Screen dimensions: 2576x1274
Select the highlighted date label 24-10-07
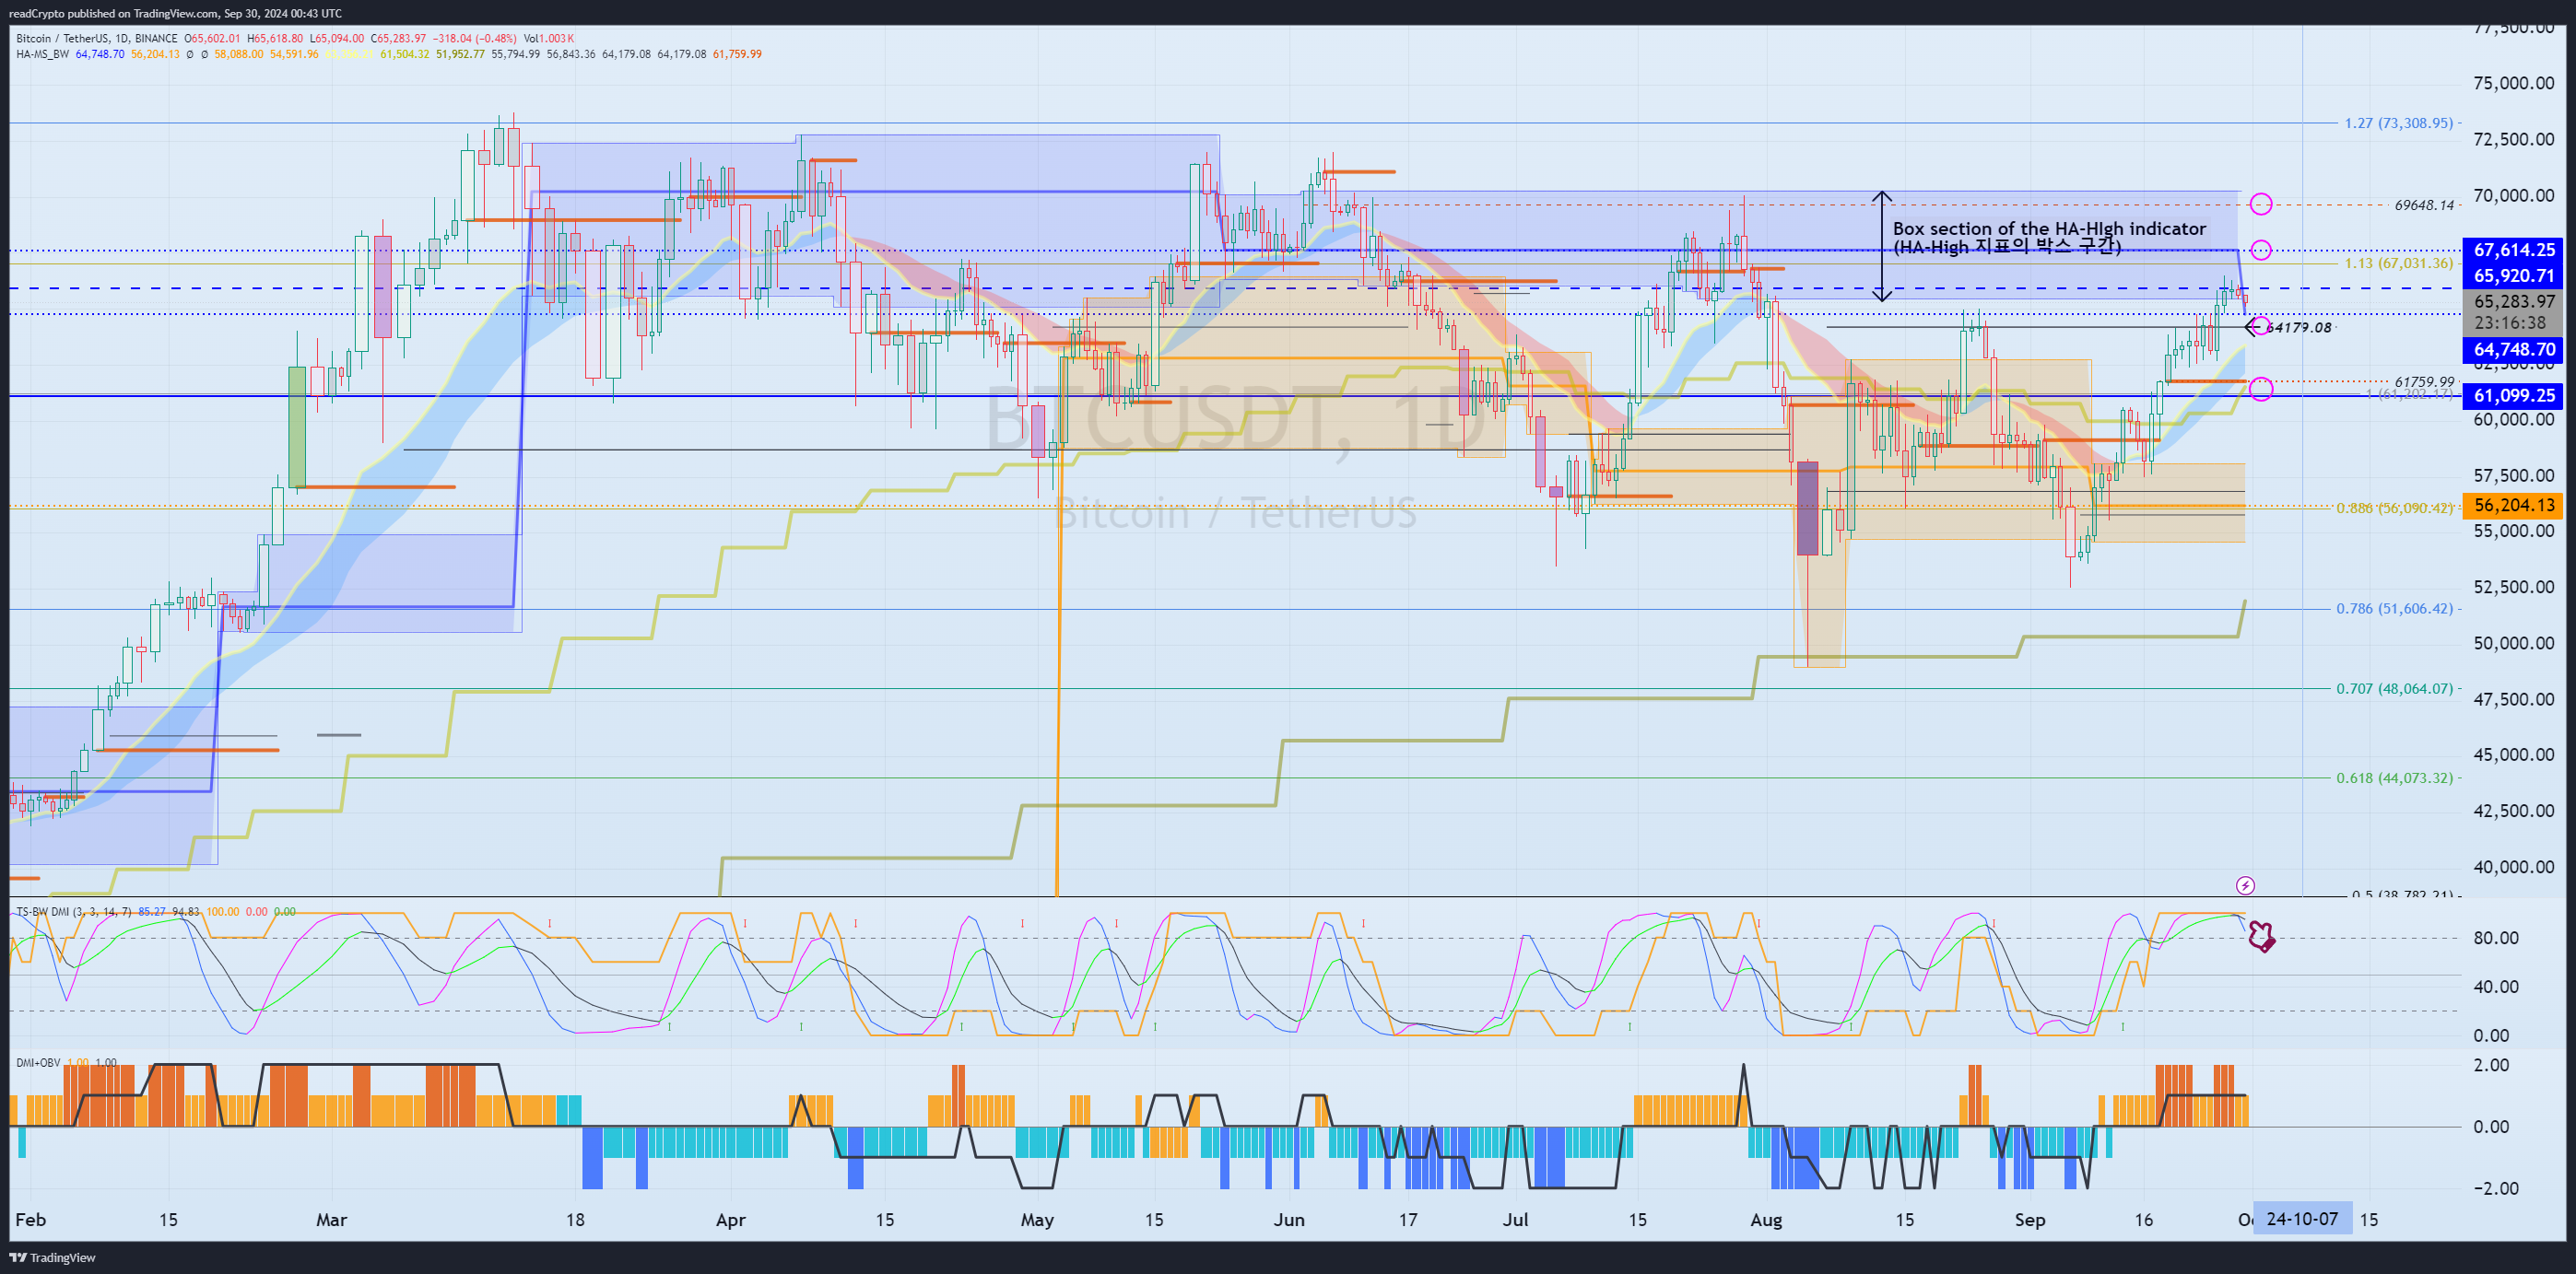click(x=2302, y=1219)
